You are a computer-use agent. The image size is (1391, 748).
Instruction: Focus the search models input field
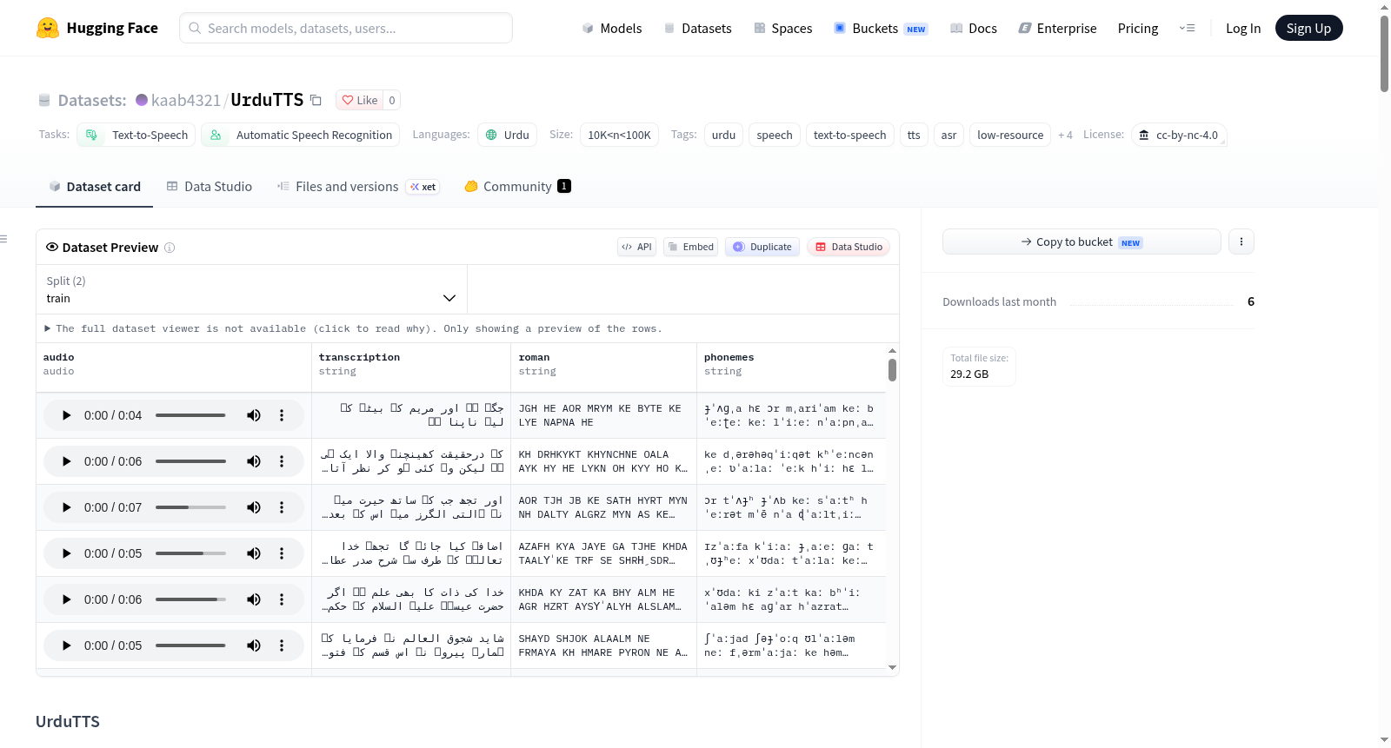(x=346, y=28)
